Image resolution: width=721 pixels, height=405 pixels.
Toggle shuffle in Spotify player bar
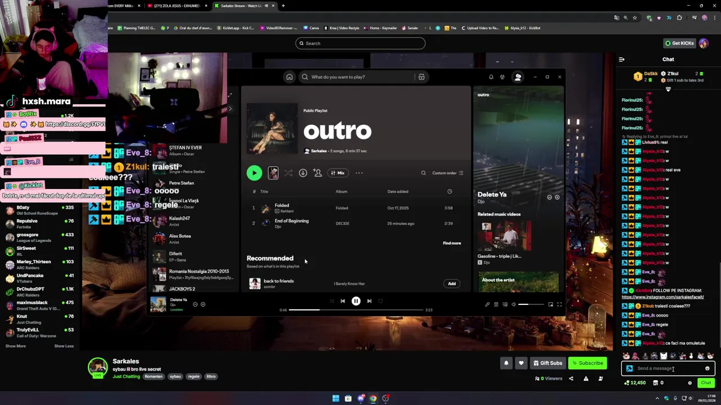(331, 301)
